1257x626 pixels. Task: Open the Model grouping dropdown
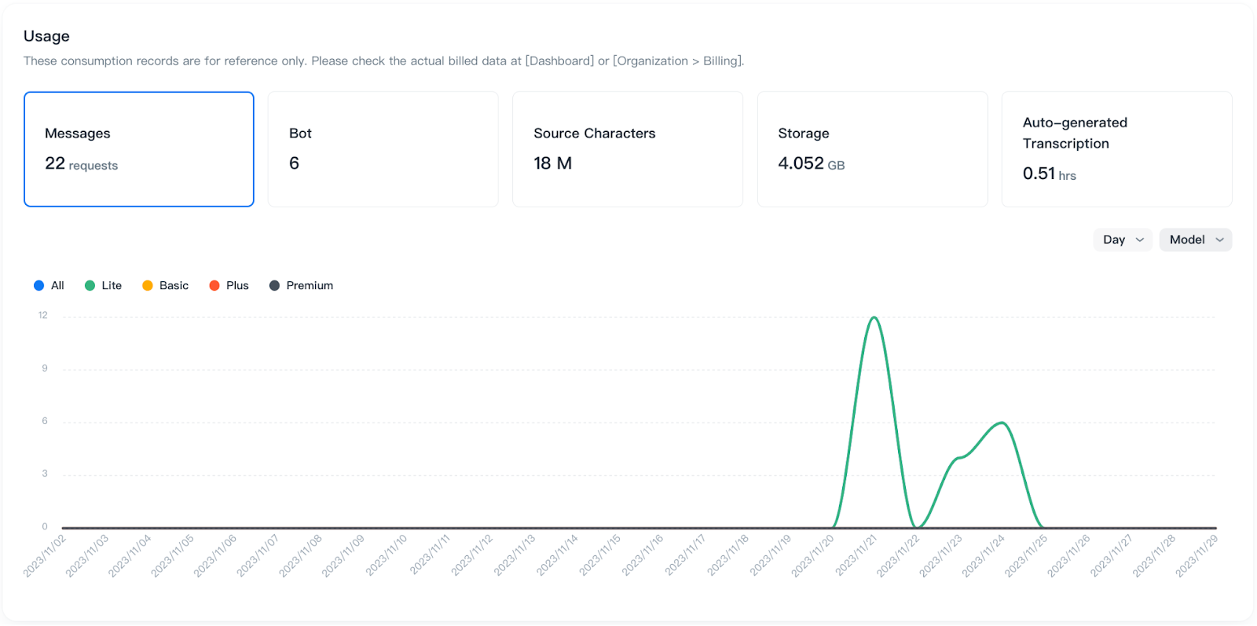tap(1194, 240)
